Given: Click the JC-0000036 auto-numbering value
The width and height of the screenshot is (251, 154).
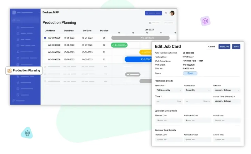Looking at the screenshot, I should pyautogui.click(x=188, y=53).
